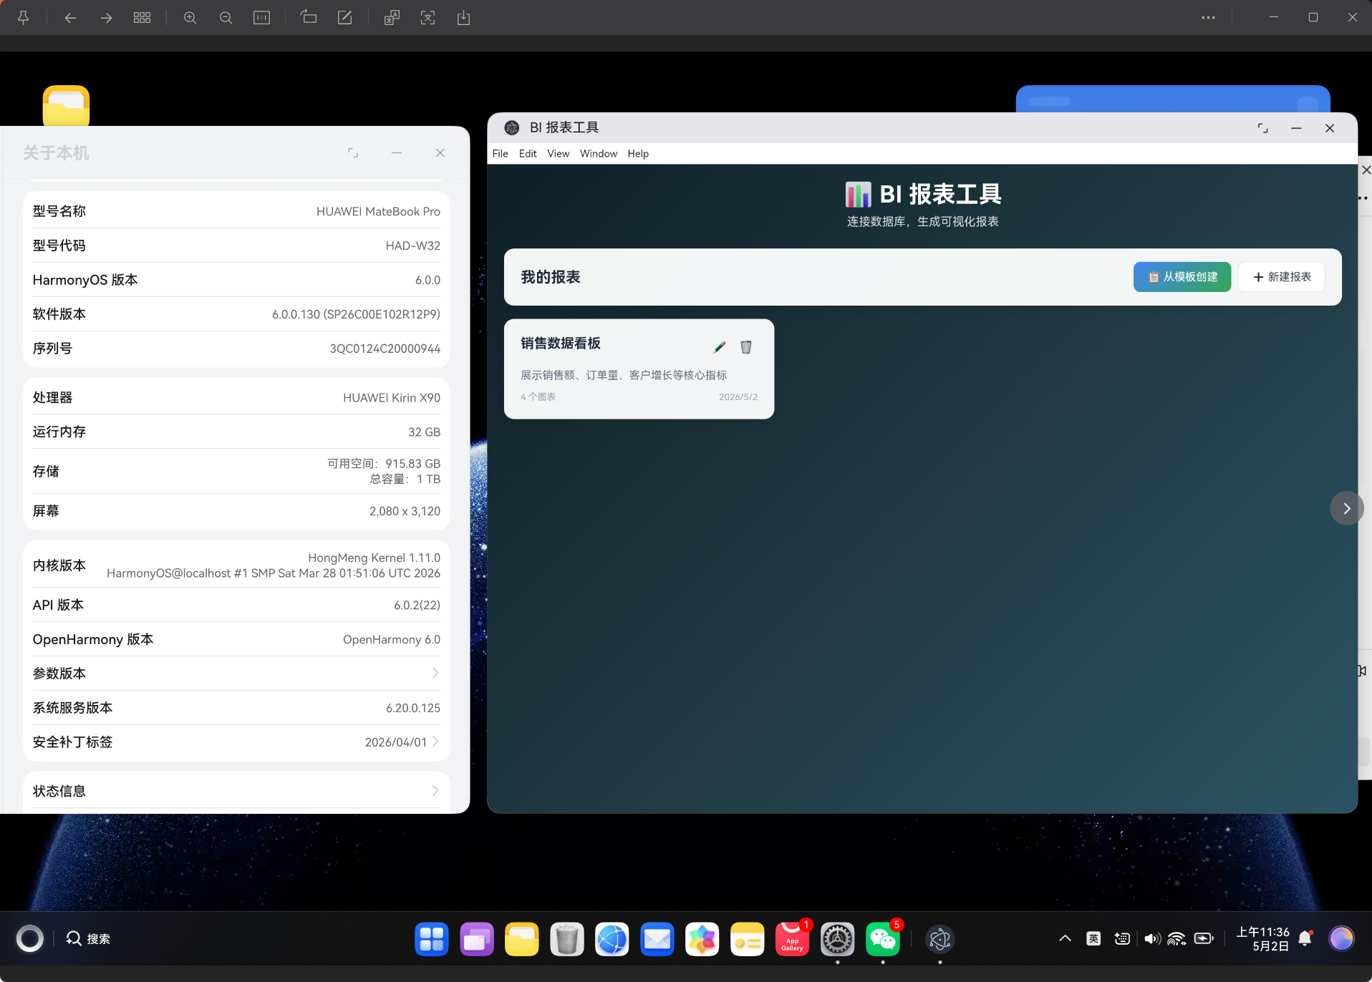
Task: Click the 从模板创建 button
Action: [1182, 277]
